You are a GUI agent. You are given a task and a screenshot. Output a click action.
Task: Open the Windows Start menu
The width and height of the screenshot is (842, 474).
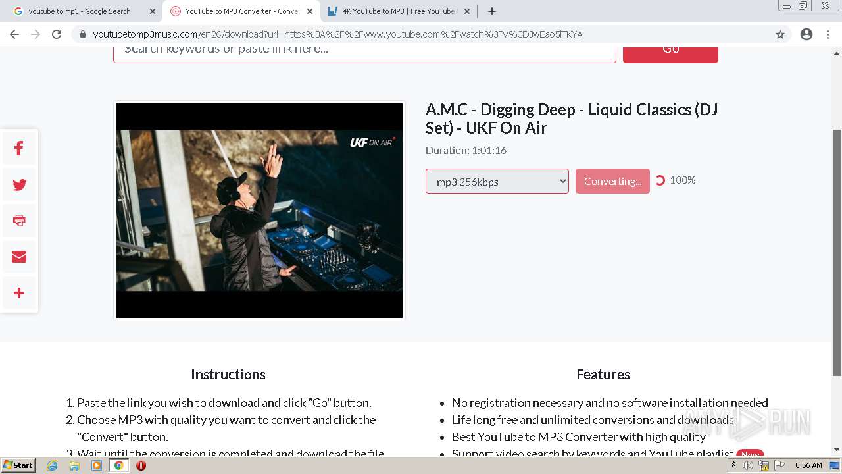(x=18, y=465)
